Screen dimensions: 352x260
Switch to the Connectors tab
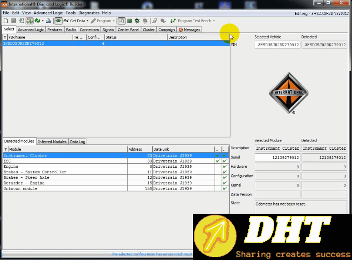tap(89, 29)
